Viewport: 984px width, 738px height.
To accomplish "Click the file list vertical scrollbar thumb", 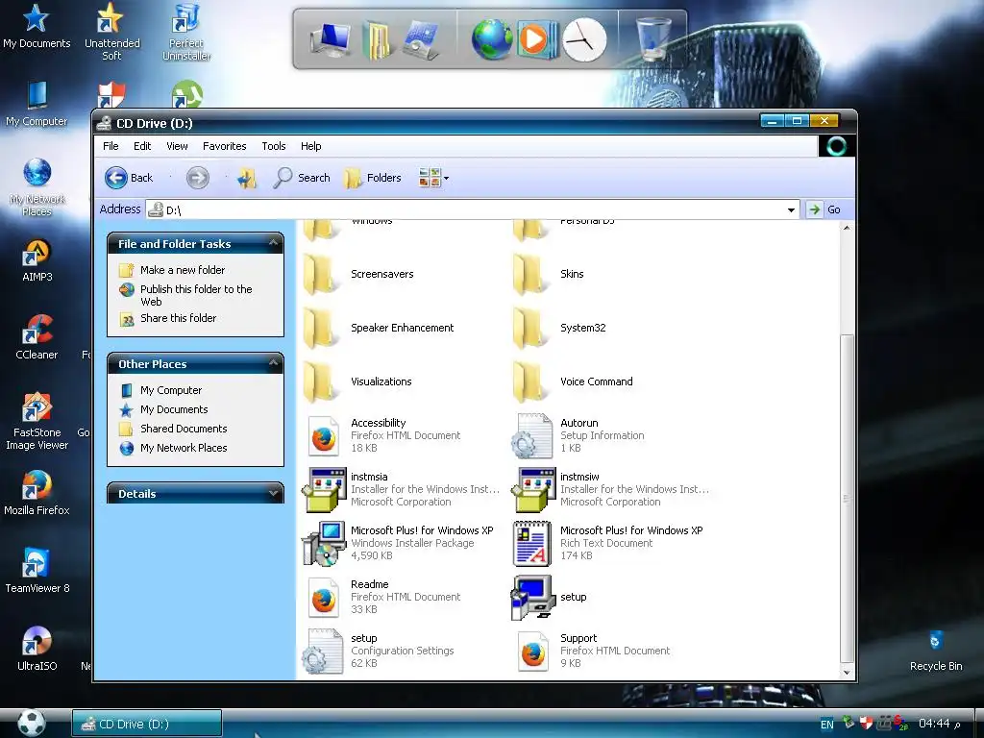I will (847, 499).
